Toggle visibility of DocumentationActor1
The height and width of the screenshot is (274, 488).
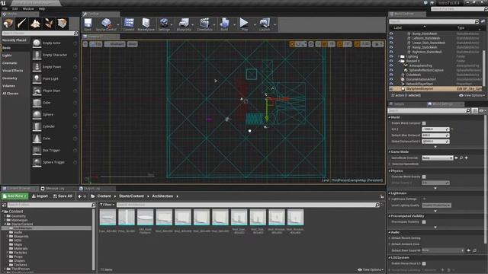(x=391, y=79)
